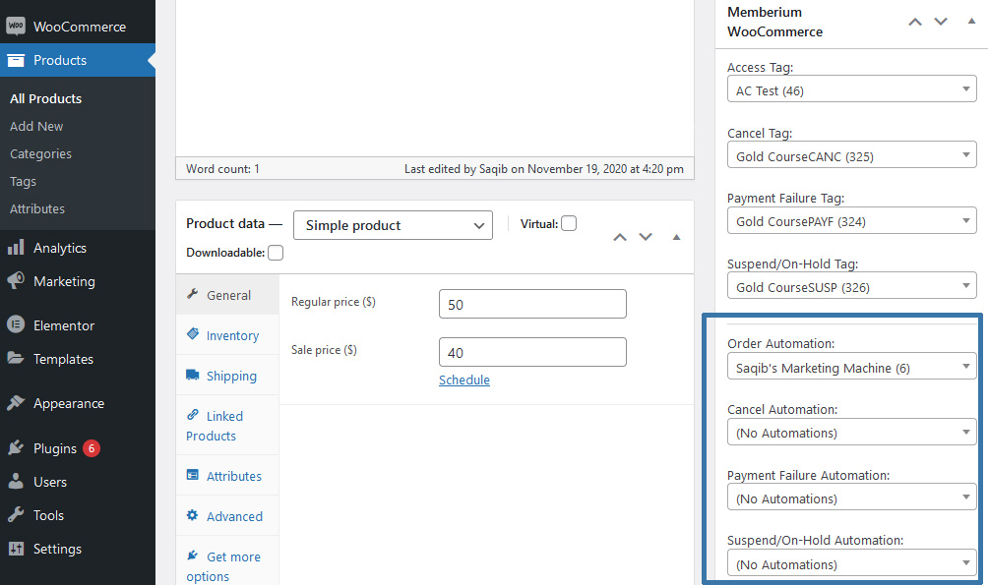Tick the Virtual checkbox
988x585 pixels.
coord(569,223)
